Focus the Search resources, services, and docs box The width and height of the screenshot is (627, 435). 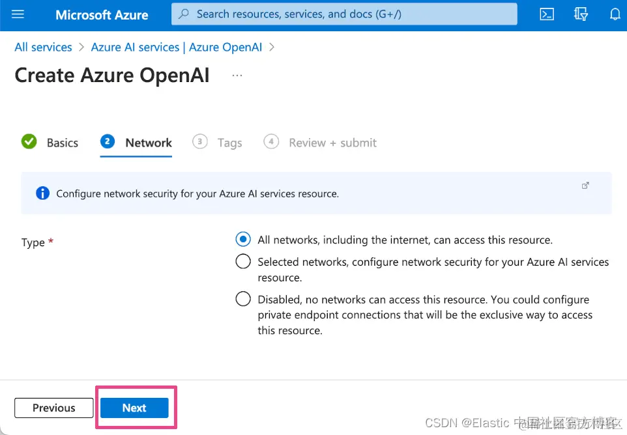(344, 14)
